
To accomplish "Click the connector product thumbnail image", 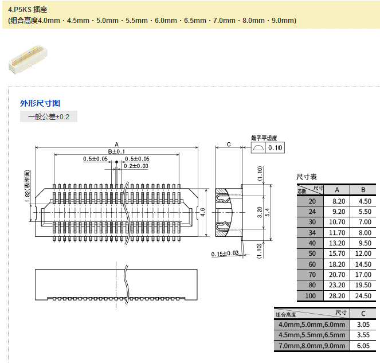I will coord(27,58).
